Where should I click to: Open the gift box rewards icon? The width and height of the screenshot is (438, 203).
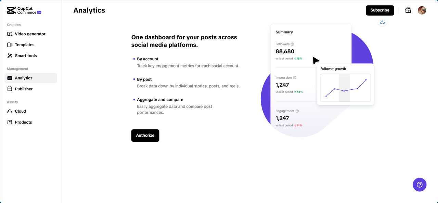408,10
